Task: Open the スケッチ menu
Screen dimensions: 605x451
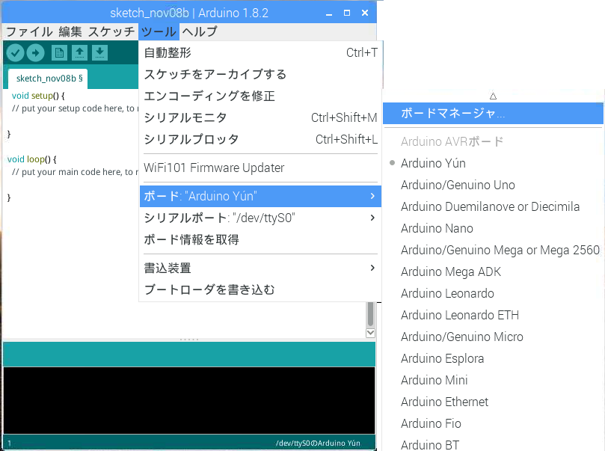Action: pyautogui.click(x=111, y=31)
